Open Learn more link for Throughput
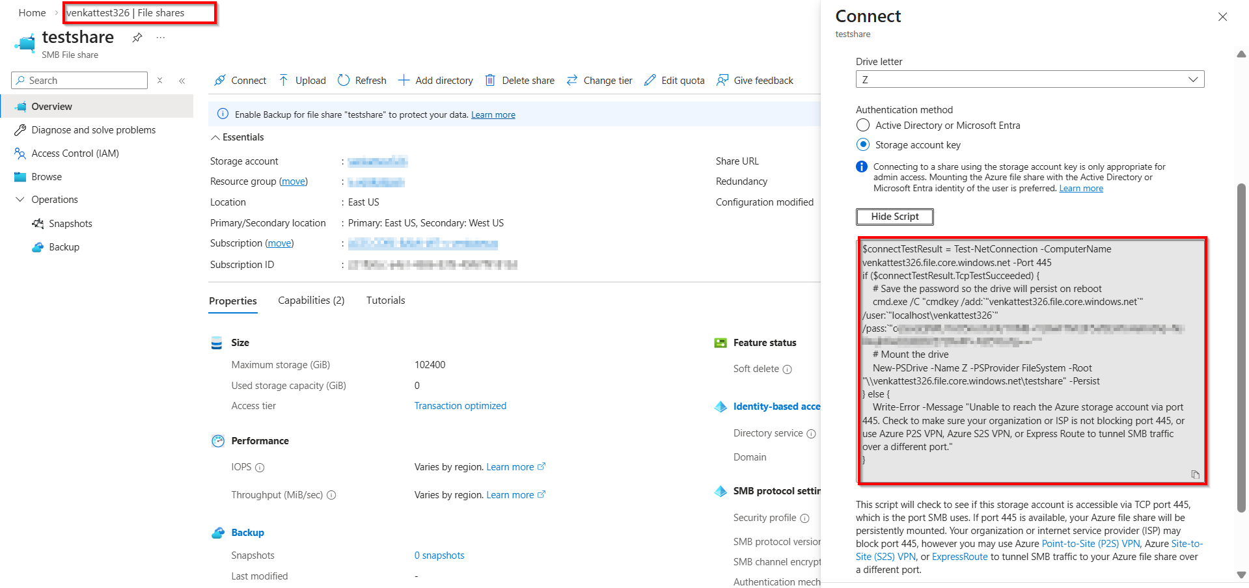The height and width of the screenshot is (588, 1249). [516, 495]
